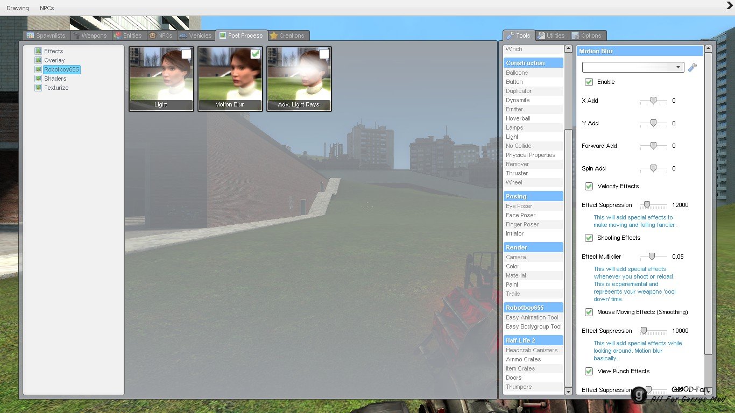
Task: Adjust the X Add slider
Action: click(x=653, y=101)
